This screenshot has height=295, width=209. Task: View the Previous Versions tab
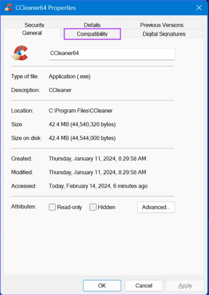pos(162,25)
